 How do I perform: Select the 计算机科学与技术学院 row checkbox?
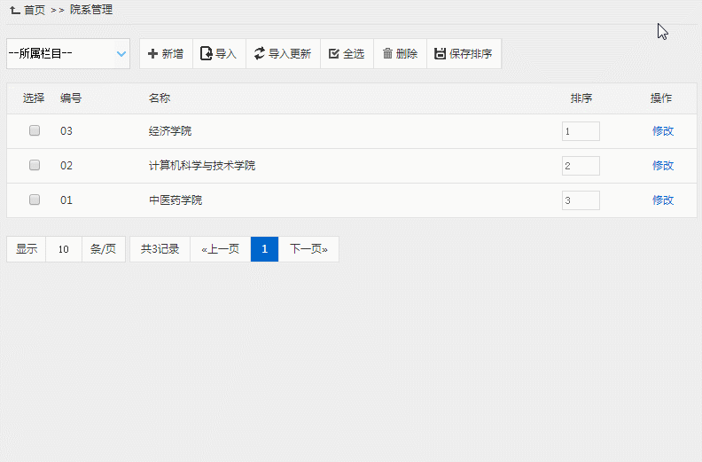coord(35,165)
